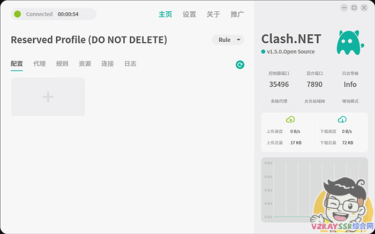Image resolution: width=375 pixels, height=234 pixels.
Task: Toggle 系统代理 system proxy option
Action: click(x=279, y=101)
